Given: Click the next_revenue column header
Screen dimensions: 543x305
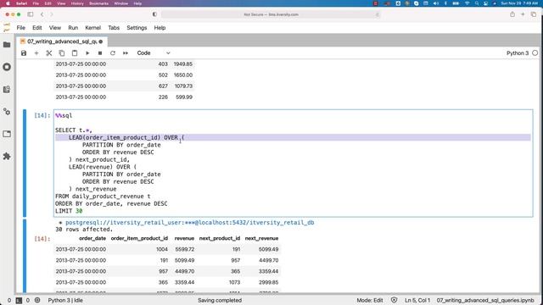Looking at the screenshot, I should click(x=261, y=238).
